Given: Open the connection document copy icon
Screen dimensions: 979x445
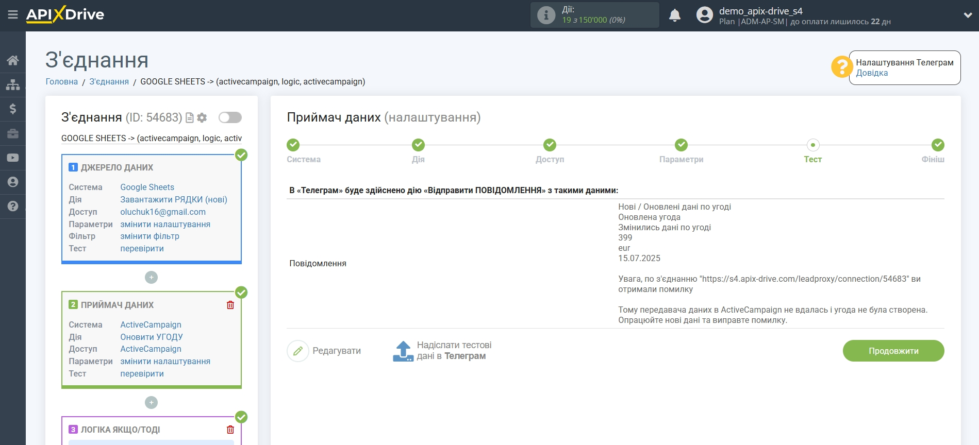Looking at the screenshot, I should (190, 118).
